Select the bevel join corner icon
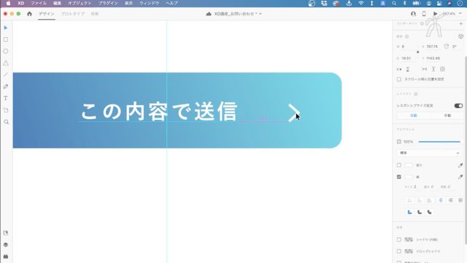Screen dimensions: 467x263 pyautogui.click(x=430, y=212)
